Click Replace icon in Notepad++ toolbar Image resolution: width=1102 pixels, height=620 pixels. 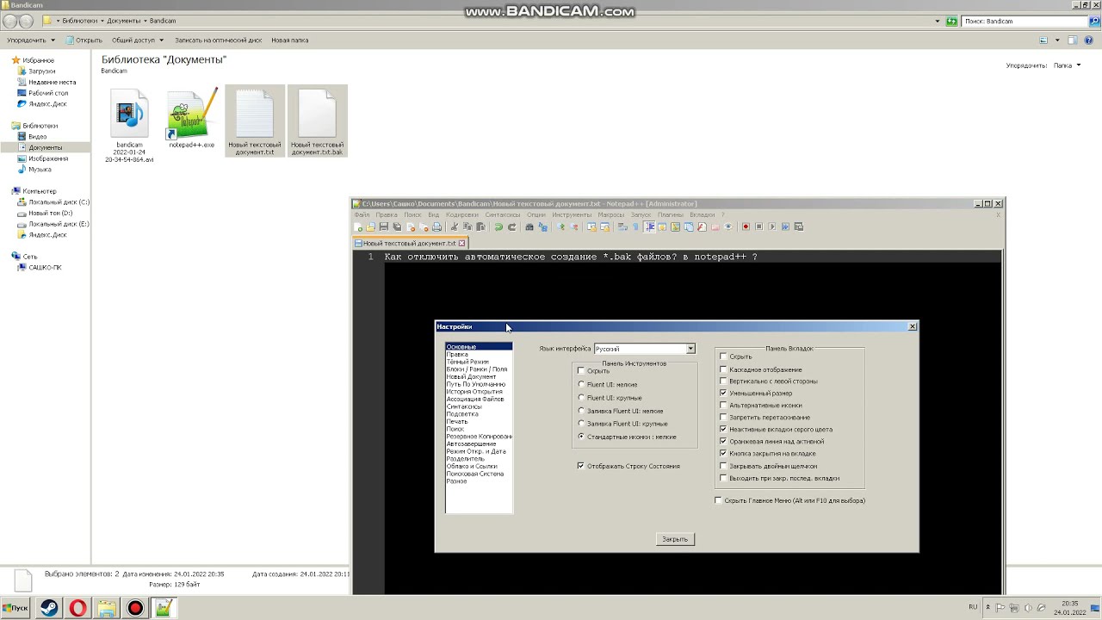point(542,226)
